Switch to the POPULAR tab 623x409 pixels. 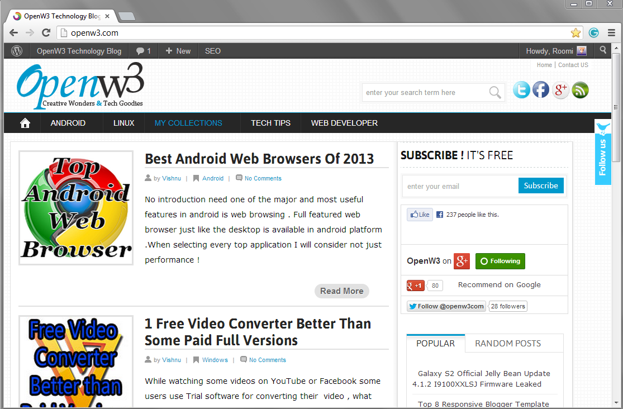(435, 344)
